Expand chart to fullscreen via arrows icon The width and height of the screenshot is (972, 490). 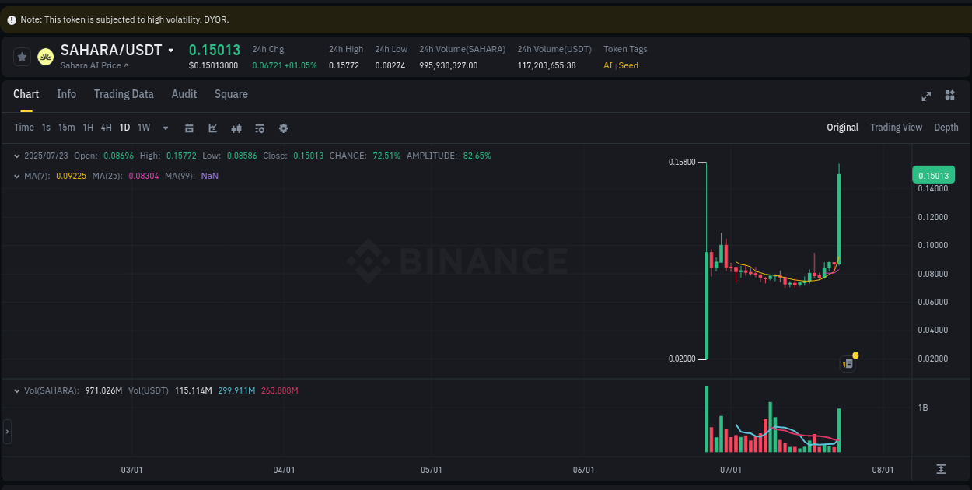pos(926,96)
